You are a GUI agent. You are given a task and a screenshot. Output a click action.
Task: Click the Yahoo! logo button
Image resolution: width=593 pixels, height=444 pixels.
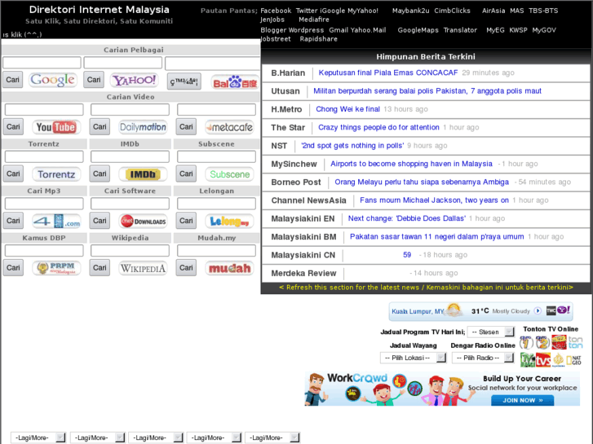135,80
